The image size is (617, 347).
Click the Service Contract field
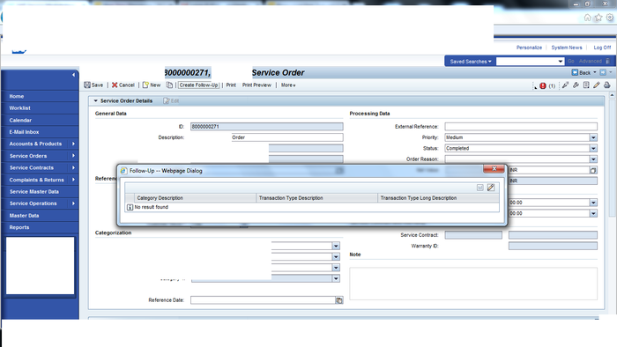pos(473,235)
